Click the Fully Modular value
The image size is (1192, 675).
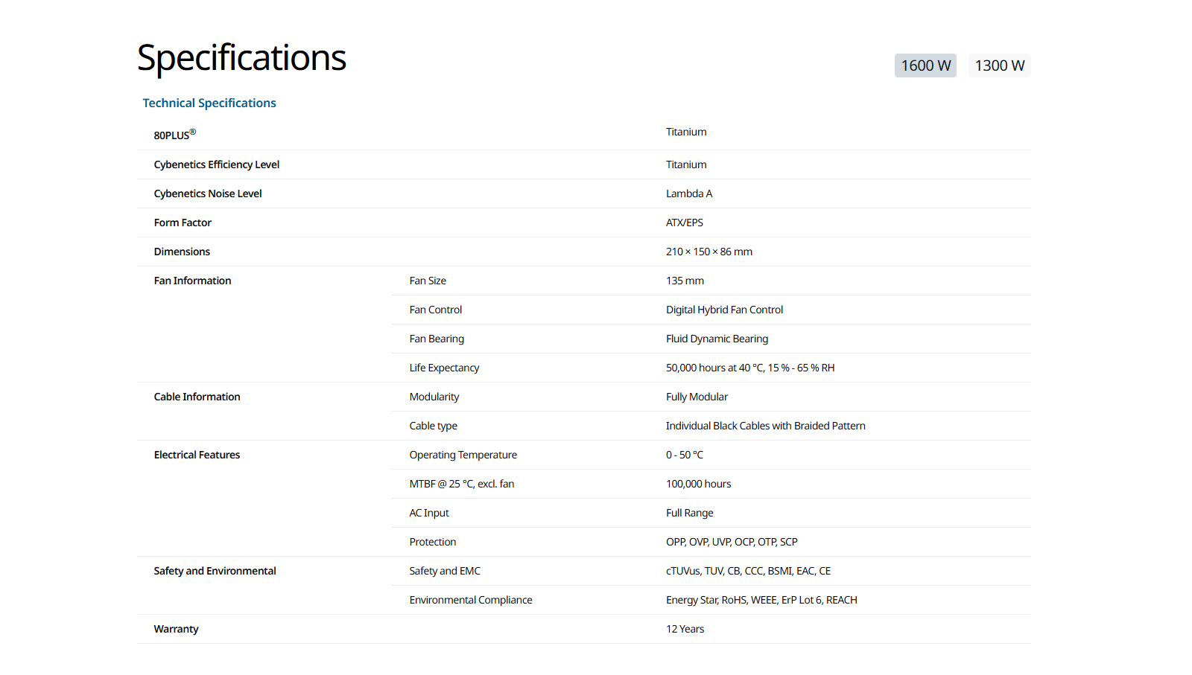[x=697, y=397]
